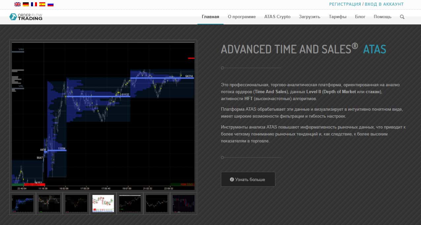Select the first chart thumbnail
The width and height of the screenshot is (421, 225).
click(x=22, y=204)
